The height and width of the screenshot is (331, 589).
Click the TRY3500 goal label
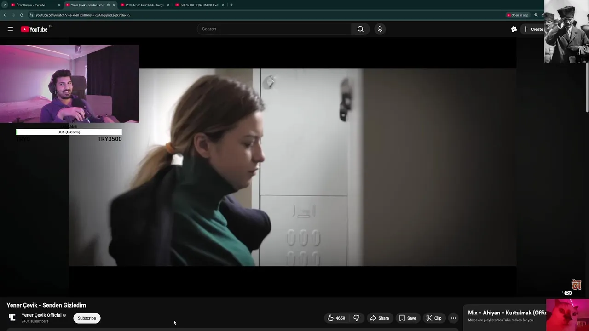tap(110, 139)
